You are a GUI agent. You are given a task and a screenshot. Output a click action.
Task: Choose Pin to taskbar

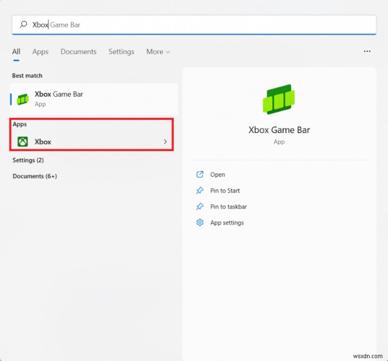pos(228,207)
